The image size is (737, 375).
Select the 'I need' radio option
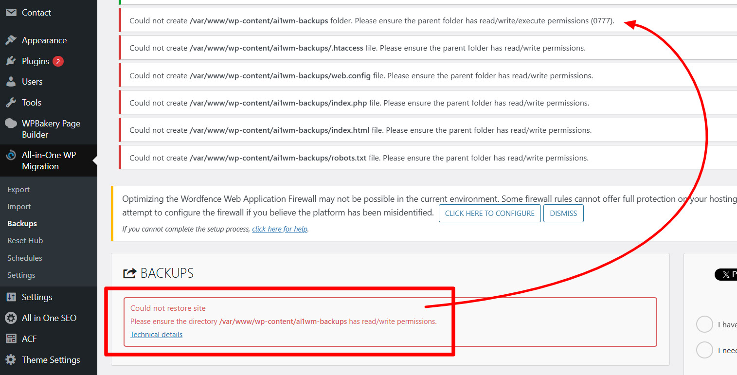[x=704, y=350]
